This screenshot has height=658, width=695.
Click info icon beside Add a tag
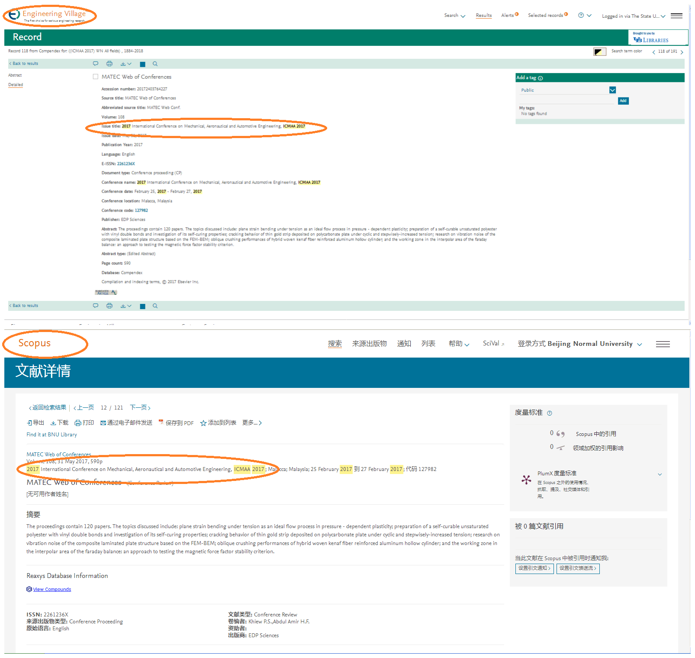541,78
